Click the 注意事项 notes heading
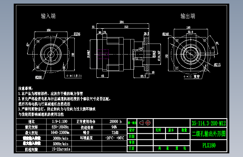The width and height of the screenshot is (243, 157). (x=26, y=88)
